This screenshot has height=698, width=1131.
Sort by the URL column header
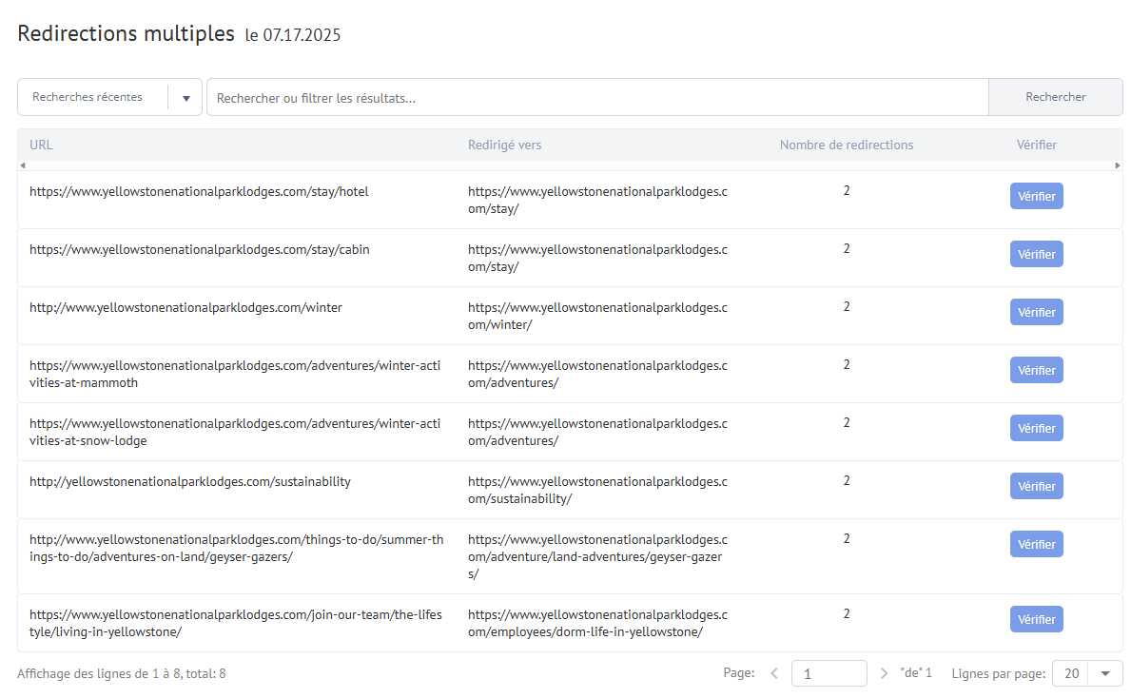tap(41, 145)
